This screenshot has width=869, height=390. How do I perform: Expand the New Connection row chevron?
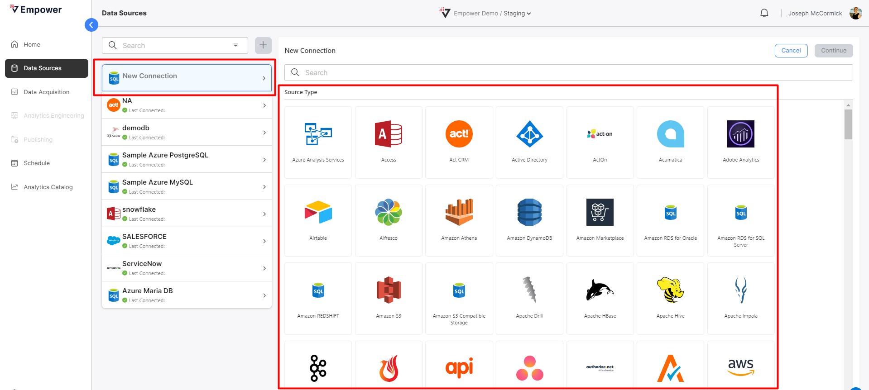[x=264, y=78]
